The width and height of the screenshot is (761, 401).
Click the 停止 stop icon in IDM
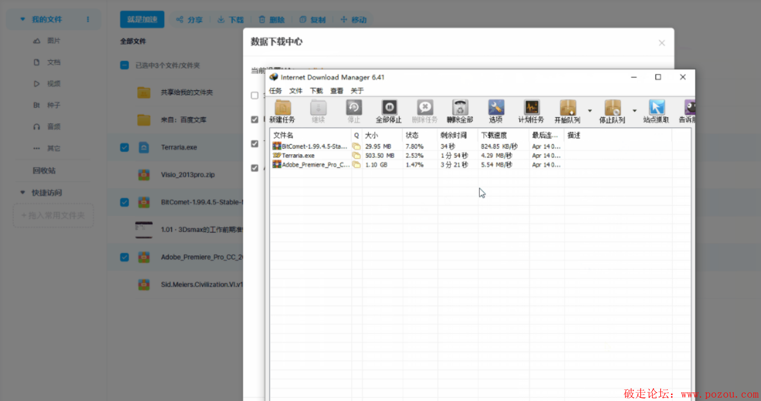tap(354, 108)
